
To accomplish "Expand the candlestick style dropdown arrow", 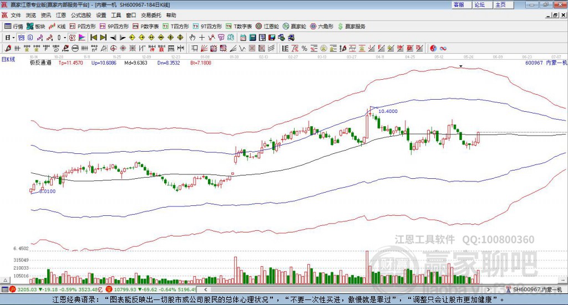I will point(65,38).
